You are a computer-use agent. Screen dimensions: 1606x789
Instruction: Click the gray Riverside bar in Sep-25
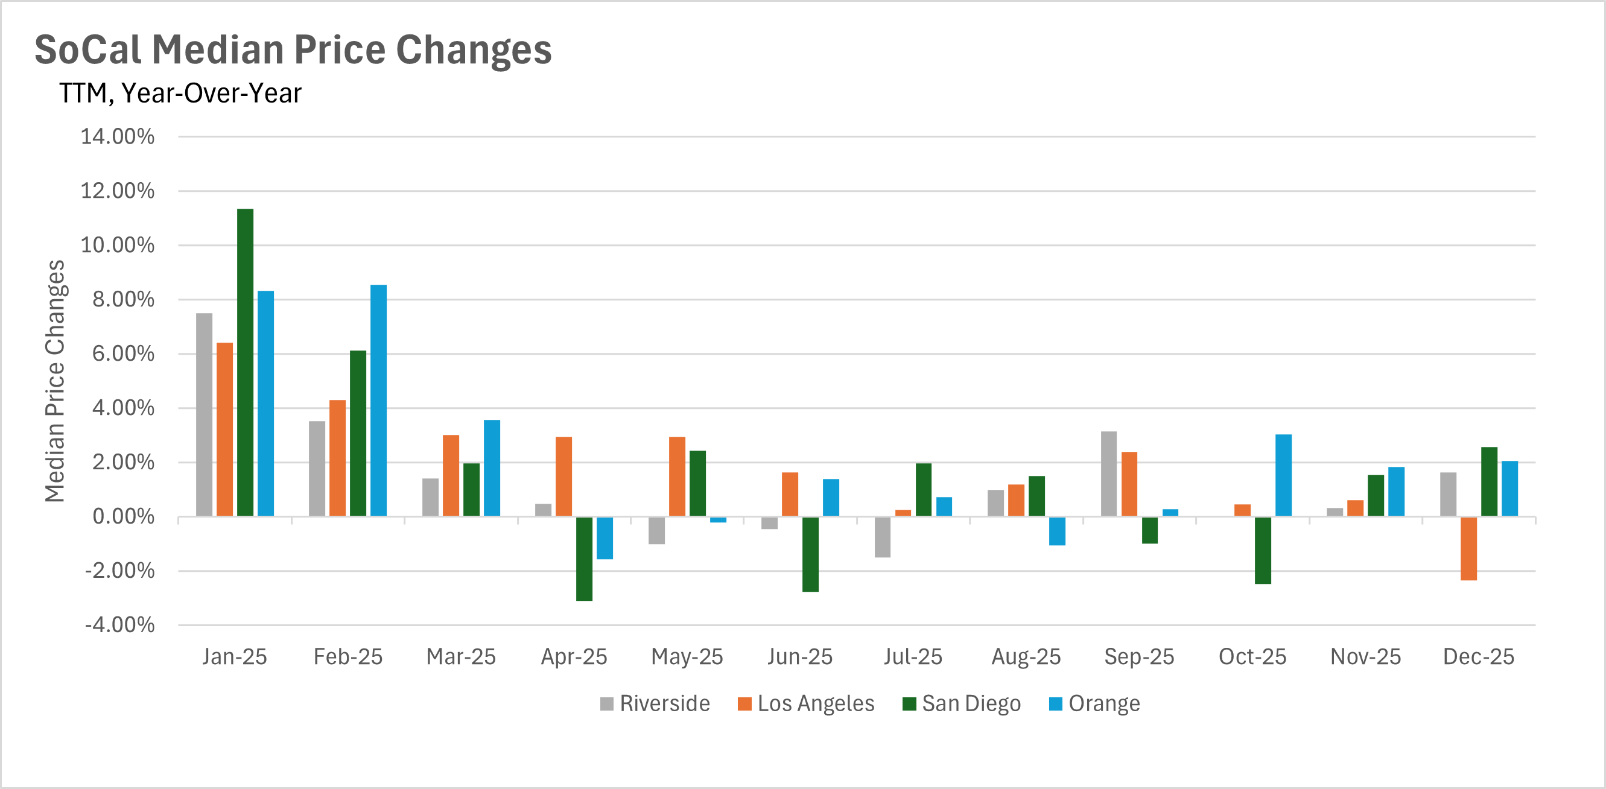1108,474
